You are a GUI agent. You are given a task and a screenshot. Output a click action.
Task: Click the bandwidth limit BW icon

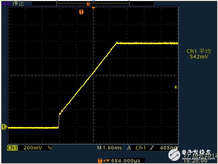tap(50, 148)
